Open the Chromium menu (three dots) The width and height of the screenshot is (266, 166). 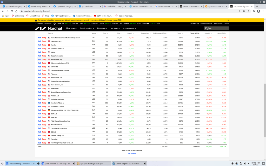263,11
